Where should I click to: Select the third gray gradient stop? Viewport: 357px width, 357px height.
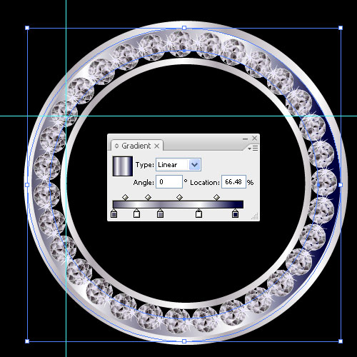pyautogui.click(x=160, y=213)
